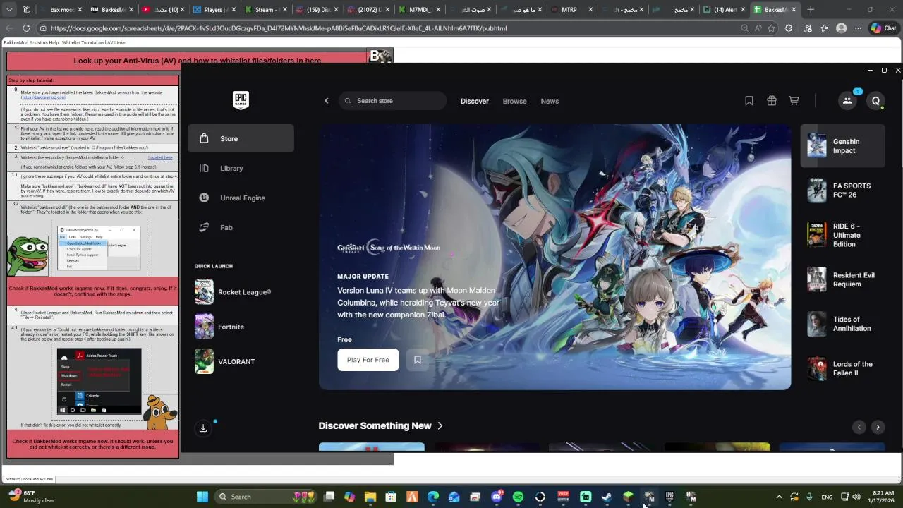Open the Q profile avatar menu
Viewport: 903px width, 508px height.
tap(875, 101)
